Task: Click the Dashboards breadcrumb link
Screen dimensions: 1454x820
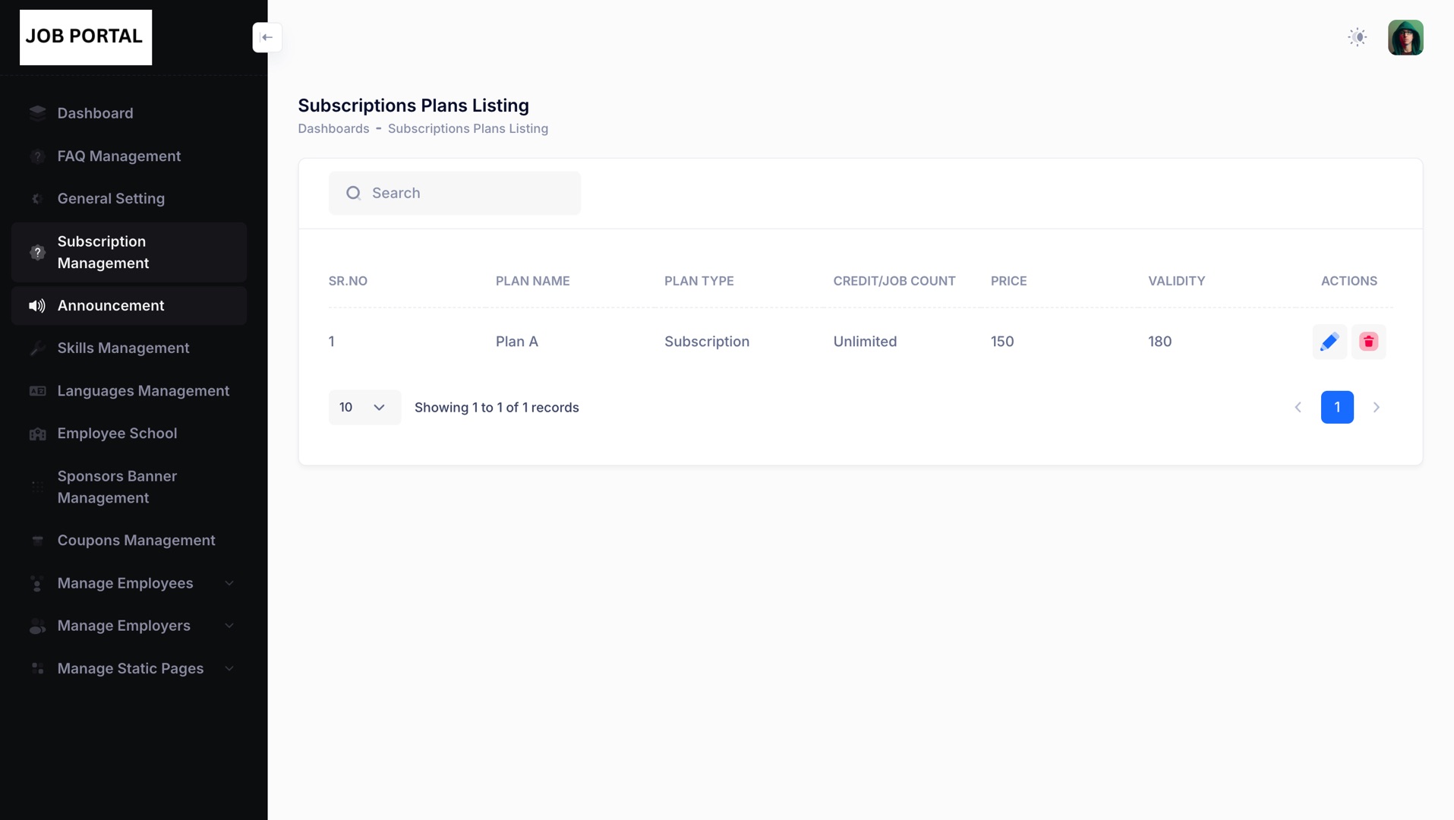Action: 333,129
